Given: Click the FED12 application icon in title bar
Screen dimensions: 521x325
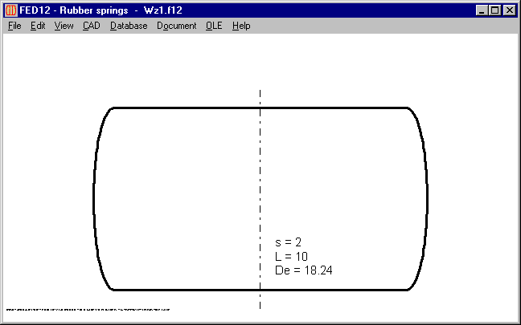Looking at the screenshot, I should coord(10,10).
